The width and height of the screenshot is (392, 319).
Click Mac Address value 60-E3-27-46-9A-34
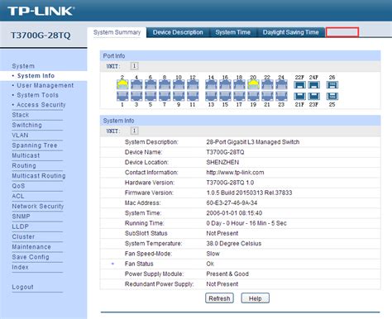coord(232,203)
